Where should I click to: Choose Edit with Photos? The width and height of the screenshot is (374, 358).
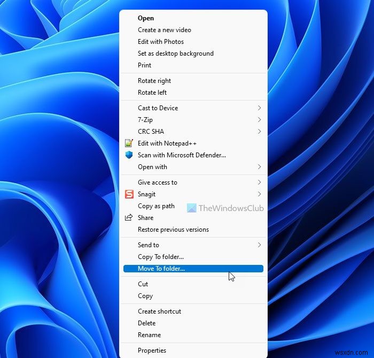pyautogui.click(x=193, y=42)
